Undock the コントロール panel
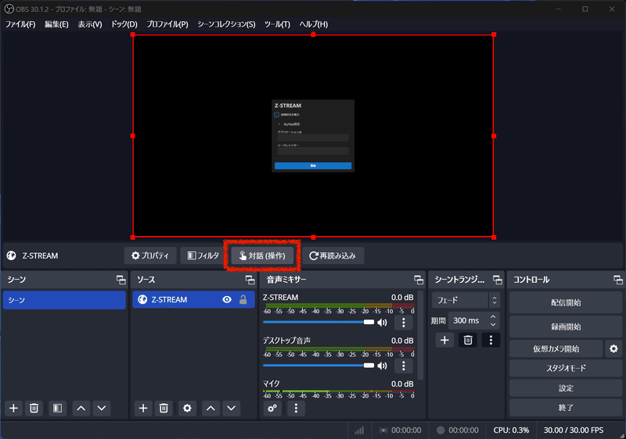Image resolution: width=626 pixels, height=439 pixels. coord(617,280)
